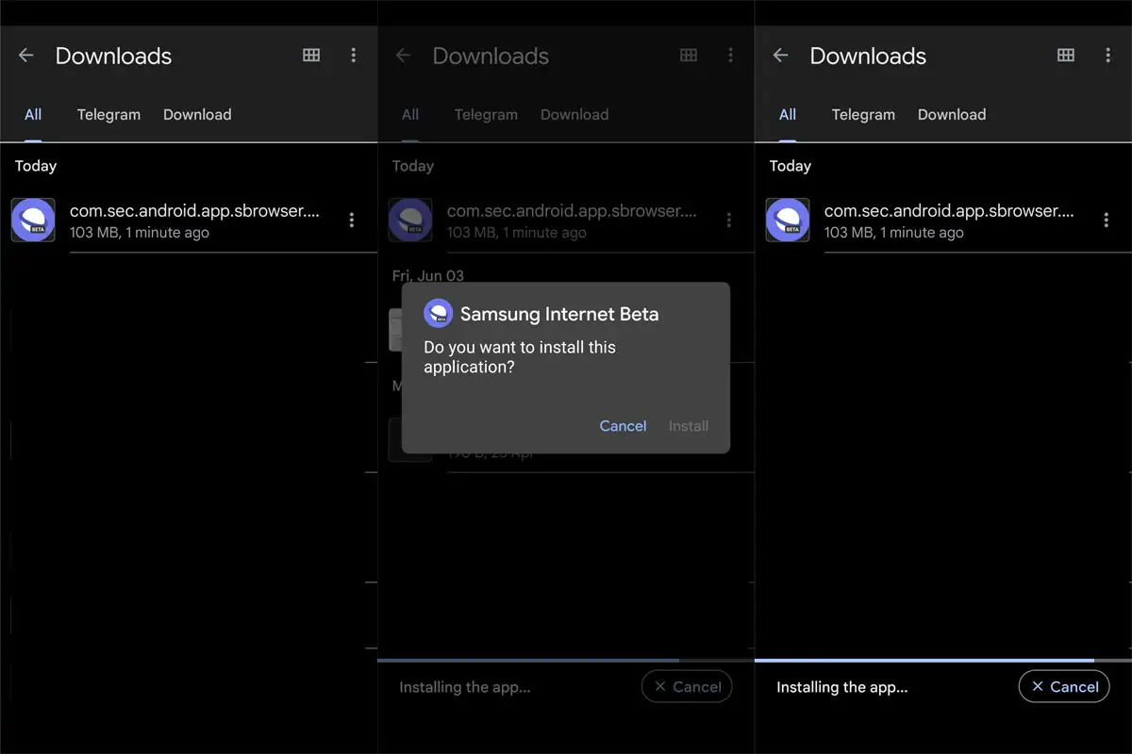Open sbrowser file options menu in right screen

point(1107,220)
